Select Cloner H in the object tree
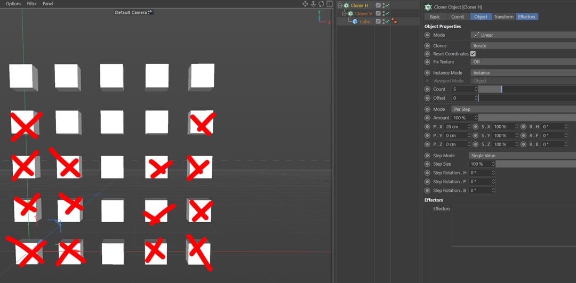This screenshot has height=283, width=576. click(359, 5)
